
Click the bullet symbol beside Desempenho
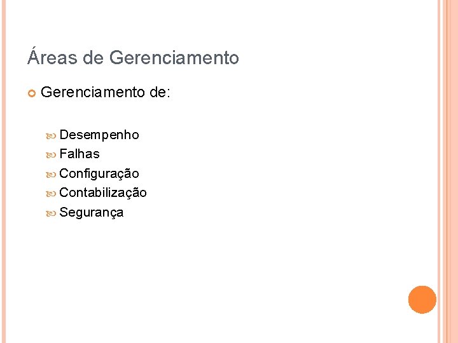52,135
